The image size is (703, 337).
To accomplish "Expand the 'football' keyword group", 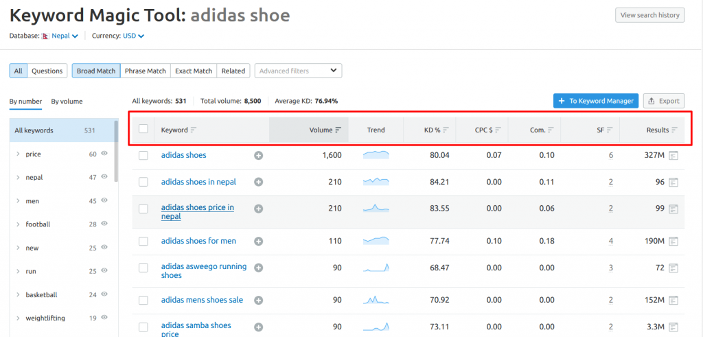I will click(18, 224).
